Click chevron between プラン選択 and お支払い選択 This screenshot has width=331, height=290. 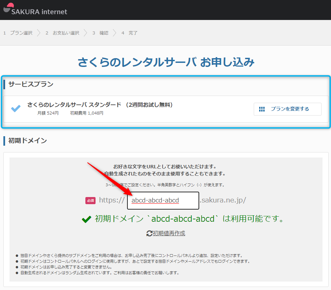click(x=39, y=33)
